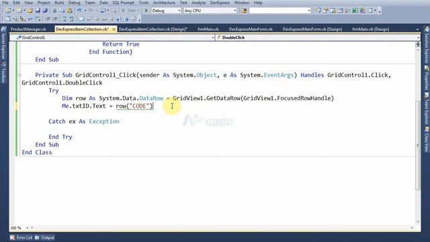The height and width of the screenshot is (242, 430).
Task: Open the Server Explorer side tab
Action: (x=3, y=43)
